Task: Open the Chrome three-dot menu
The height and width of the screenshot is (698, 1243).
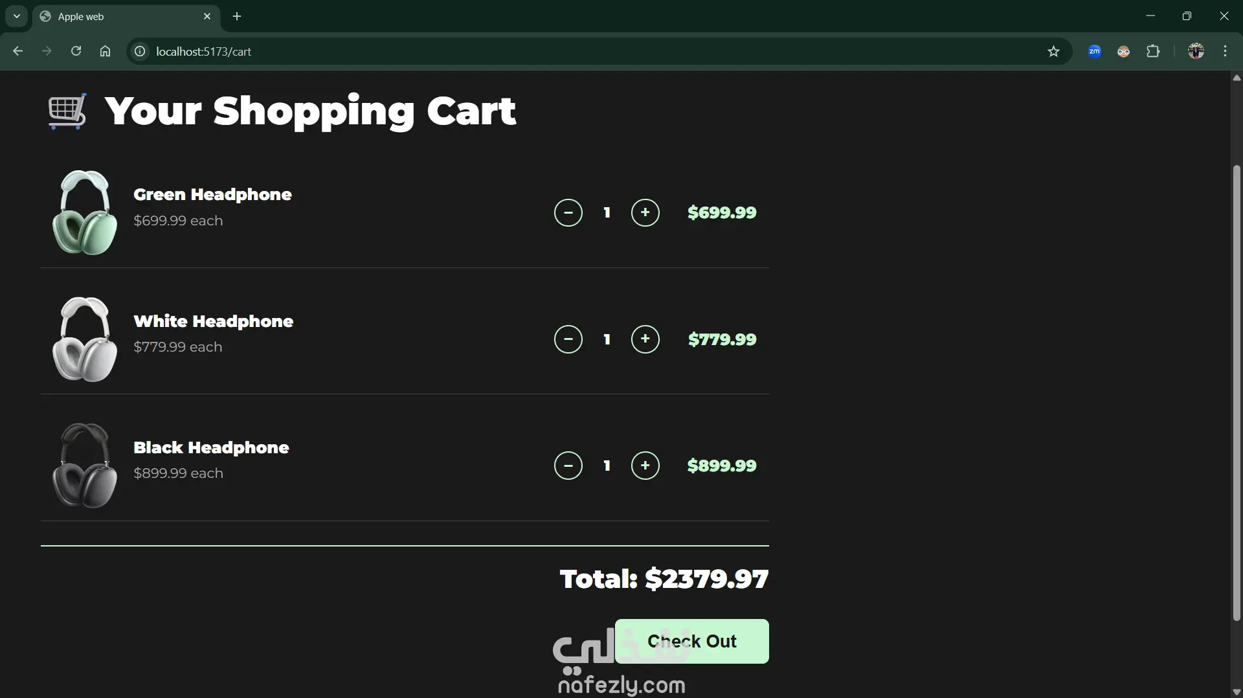Action: pyautogui.click(x=1225, y=51)
